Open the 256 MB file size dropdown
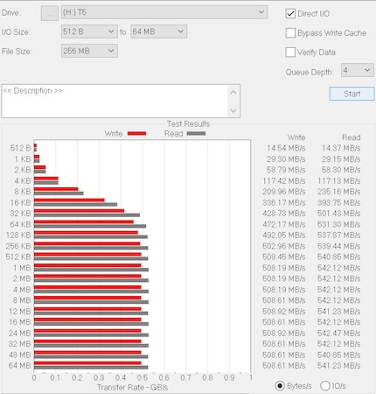Image resolution: width=376 pixels, height=394 pixels. tap(89, 51)
